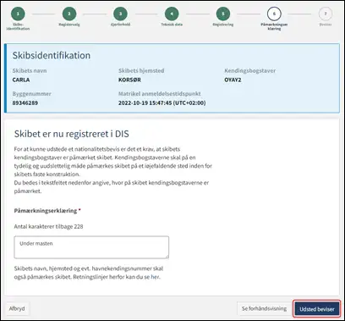Click the Afbryd button
The width and height of the screenshot is (345, 321).
(x=17, y=308)
